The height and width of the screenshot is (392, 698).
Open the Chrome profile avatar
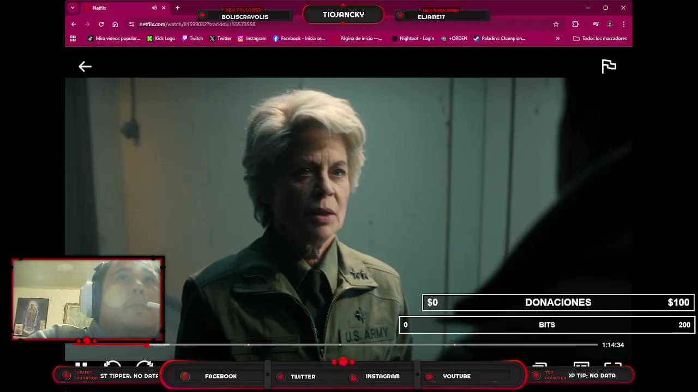click(x=610, y=24)
